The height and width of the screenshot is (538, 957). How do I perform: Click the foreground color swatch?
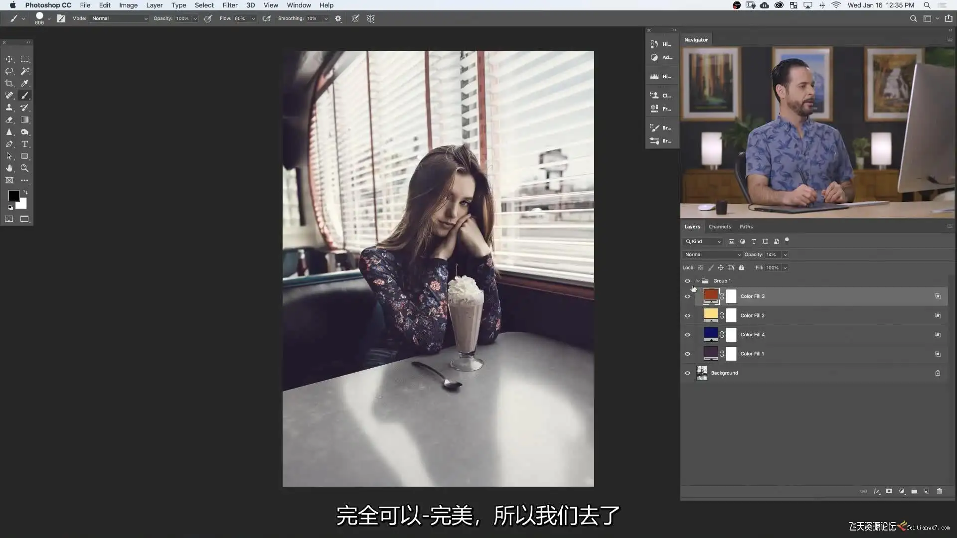click(x=13, y=196)
